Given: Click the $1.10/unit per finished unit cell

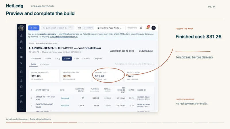Looking at the screenshot, I should (x=121, y=98).
